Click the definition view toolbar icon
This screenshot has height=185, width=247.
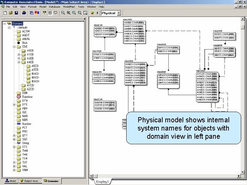56,13
